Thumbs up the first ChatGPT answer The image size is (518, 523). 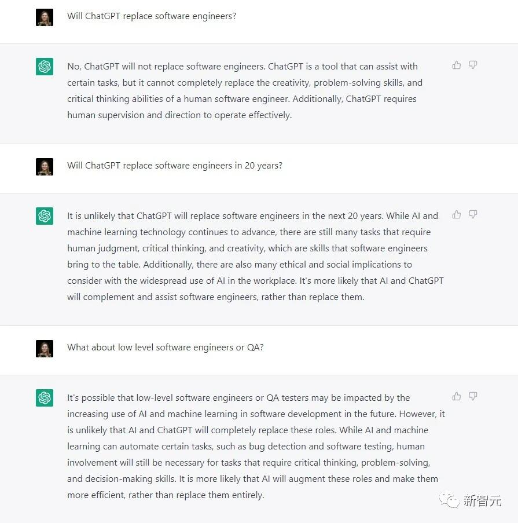tap(457, 65)
